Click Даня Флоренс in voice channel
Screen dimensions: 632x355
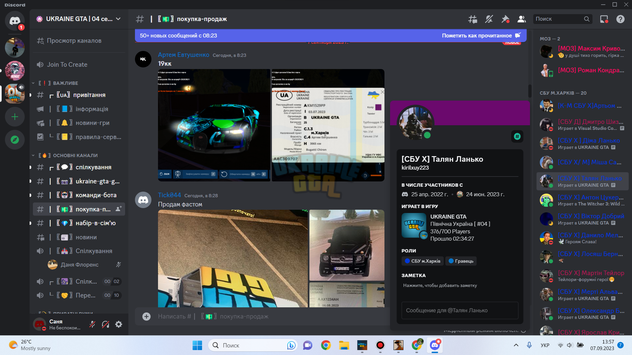[85, 265]
